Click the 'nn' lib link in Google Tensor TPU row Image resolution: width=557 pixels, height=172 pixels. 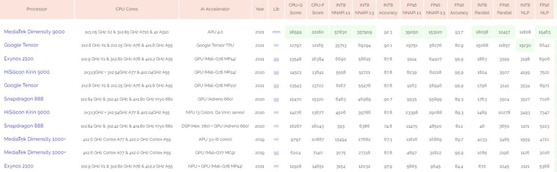click(276, 45)
